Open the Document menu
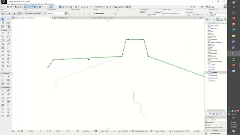240x135 pixels. 20,4
